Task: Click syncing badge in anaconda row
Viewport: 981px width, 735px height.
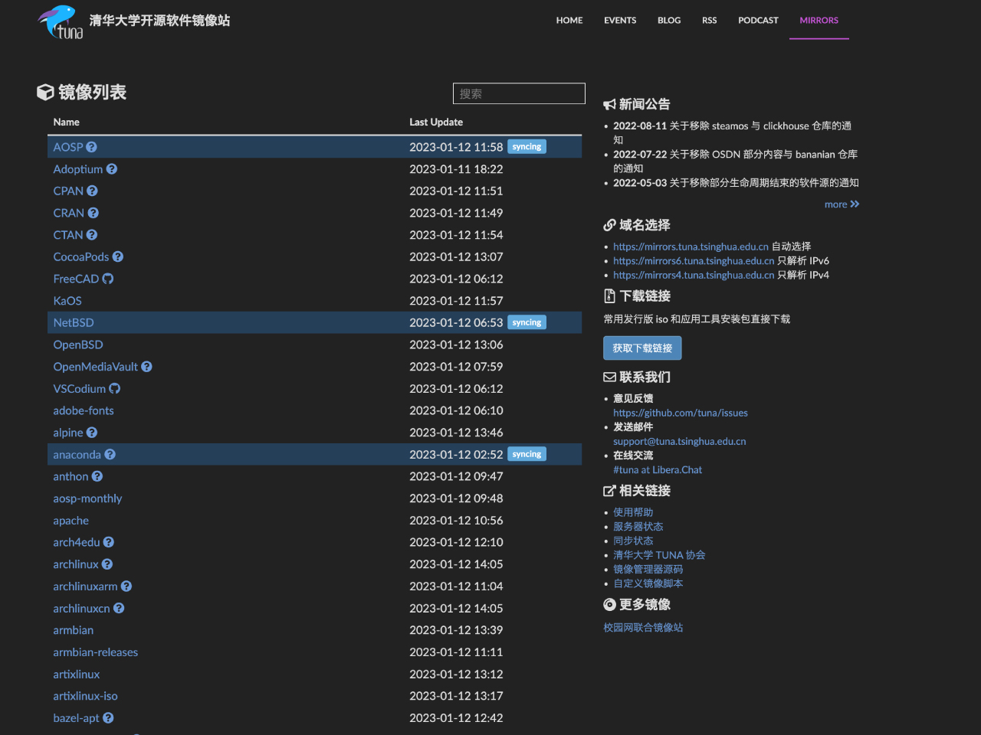Action: click(x=527, y=455)
